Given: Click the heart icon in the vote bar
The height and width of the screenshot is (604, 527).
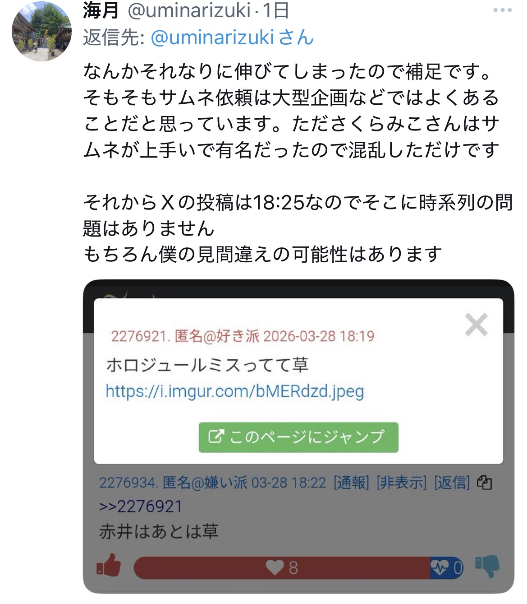Looking at the screenshot, I should click(274, 567).
